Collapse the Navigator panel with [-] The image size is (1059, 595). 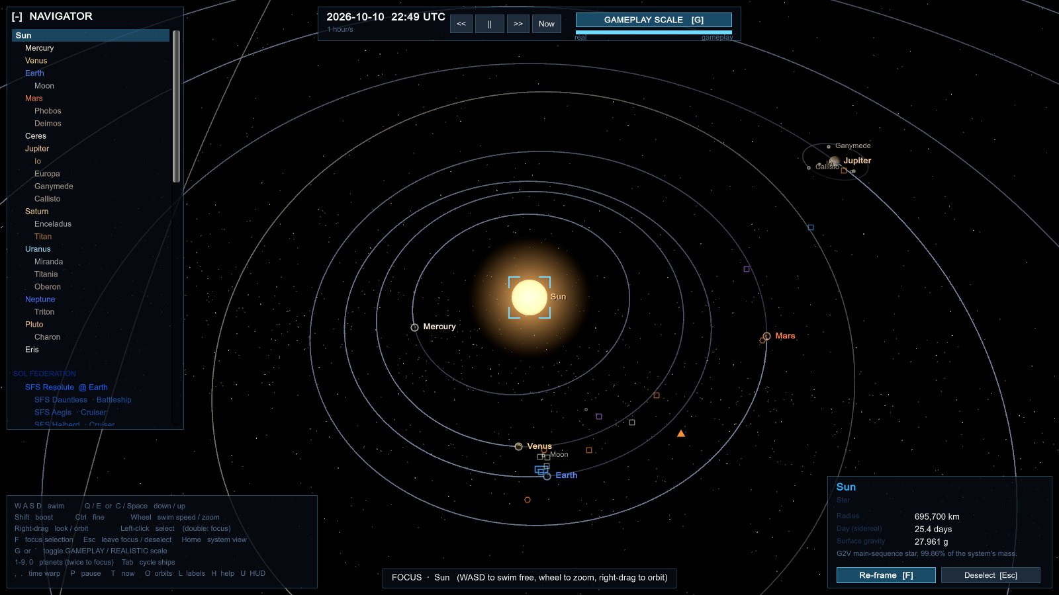(x=17, y=17)
